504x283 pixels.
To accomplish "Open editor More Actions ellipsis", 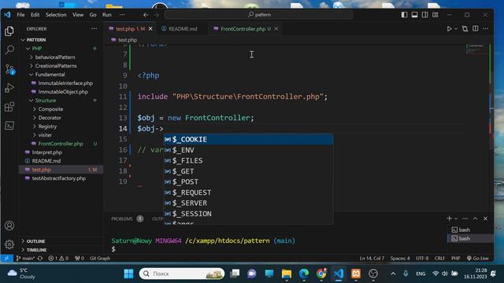I will [486, 28].
